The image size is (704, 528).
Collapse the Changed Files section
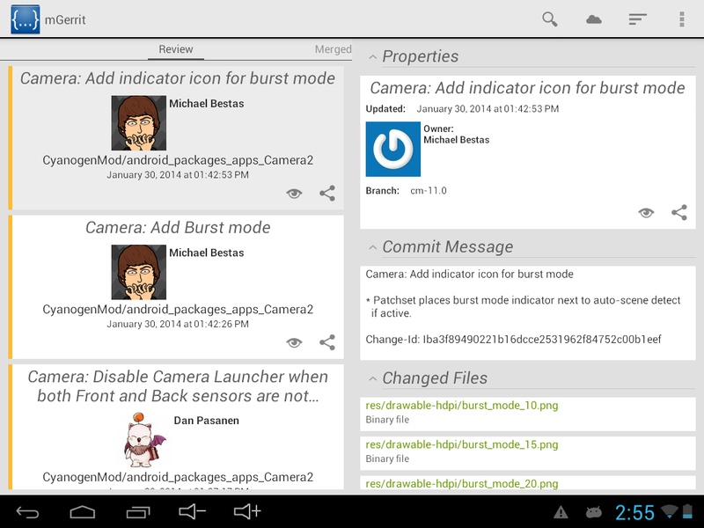372,379
